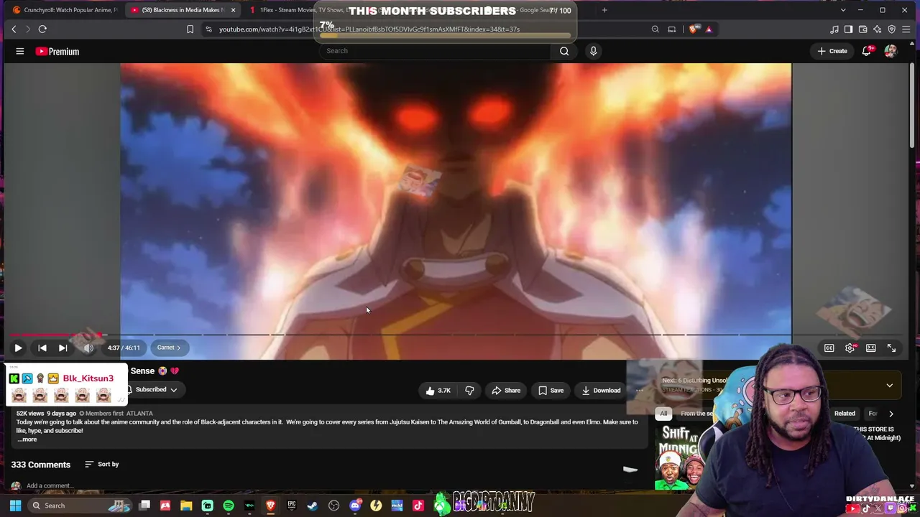Screen dimensions: 920x517
Task: Go to YouTube Premium home logo
Action: tap(57, 51)
